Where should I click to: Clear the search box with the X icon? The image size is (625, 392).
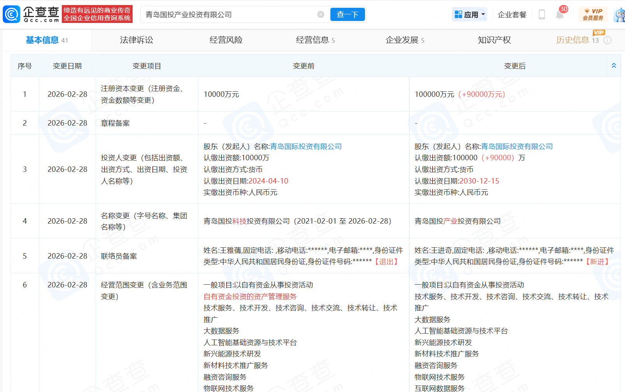point(321,14)
